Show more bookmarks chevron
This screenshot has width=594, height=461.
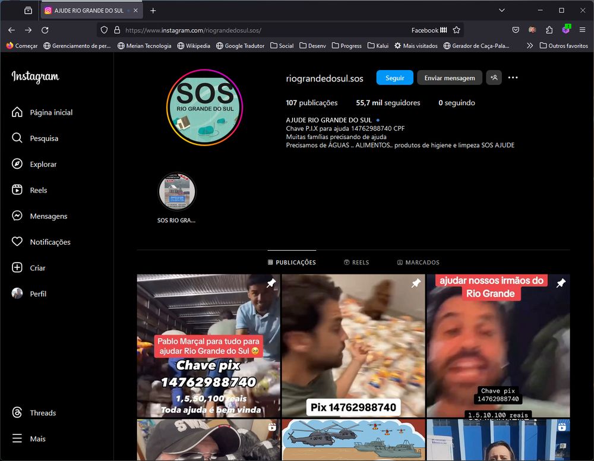[x=530, y=46]
